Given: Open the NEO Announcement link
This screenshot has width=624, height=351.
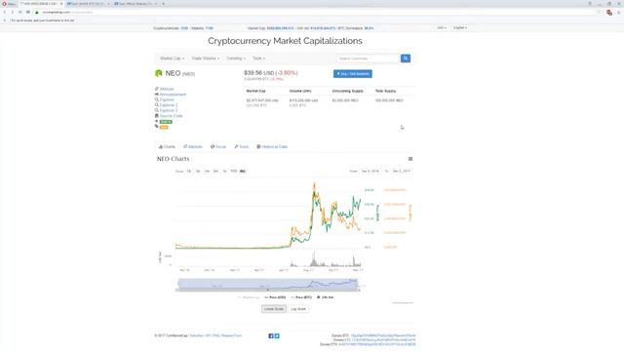Looking at the screenshot, I should (173, 95).
